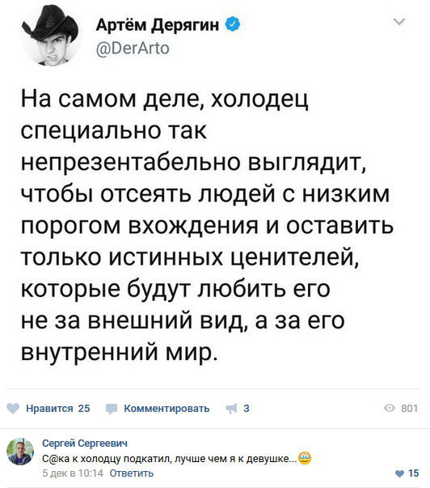Viewport: 430px width, 488px height.
Task: Click the tweet text about холодец
Action: tap(207, 226)
